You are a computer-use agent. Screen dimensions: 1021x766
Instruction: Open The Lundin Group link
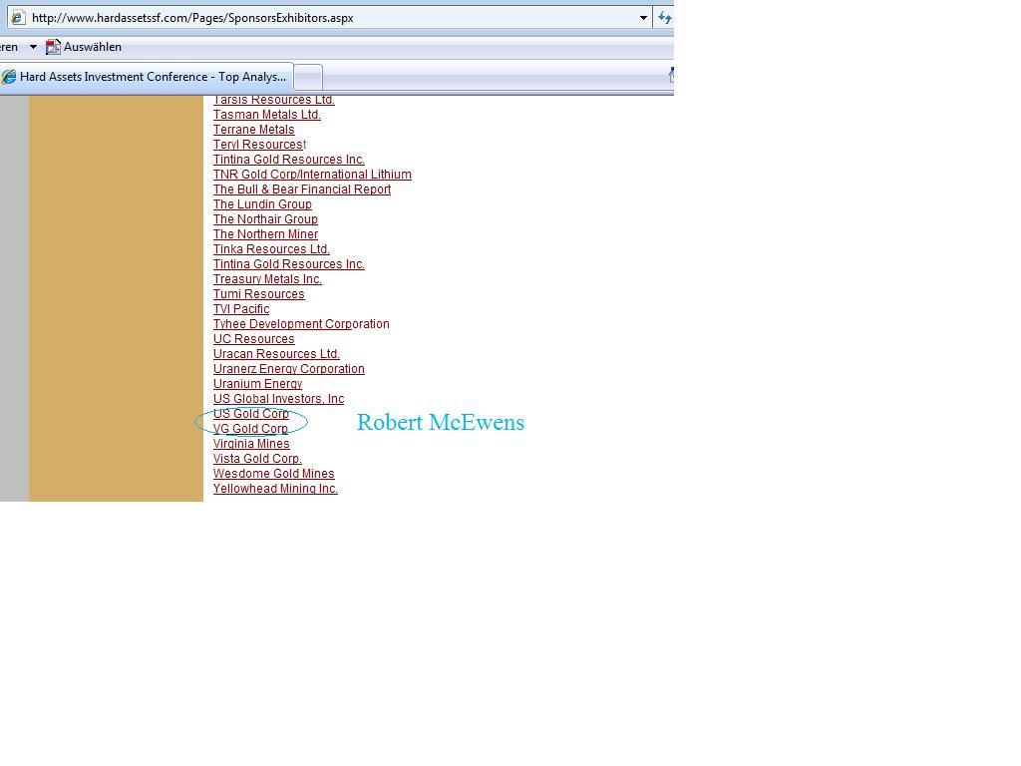262,204
